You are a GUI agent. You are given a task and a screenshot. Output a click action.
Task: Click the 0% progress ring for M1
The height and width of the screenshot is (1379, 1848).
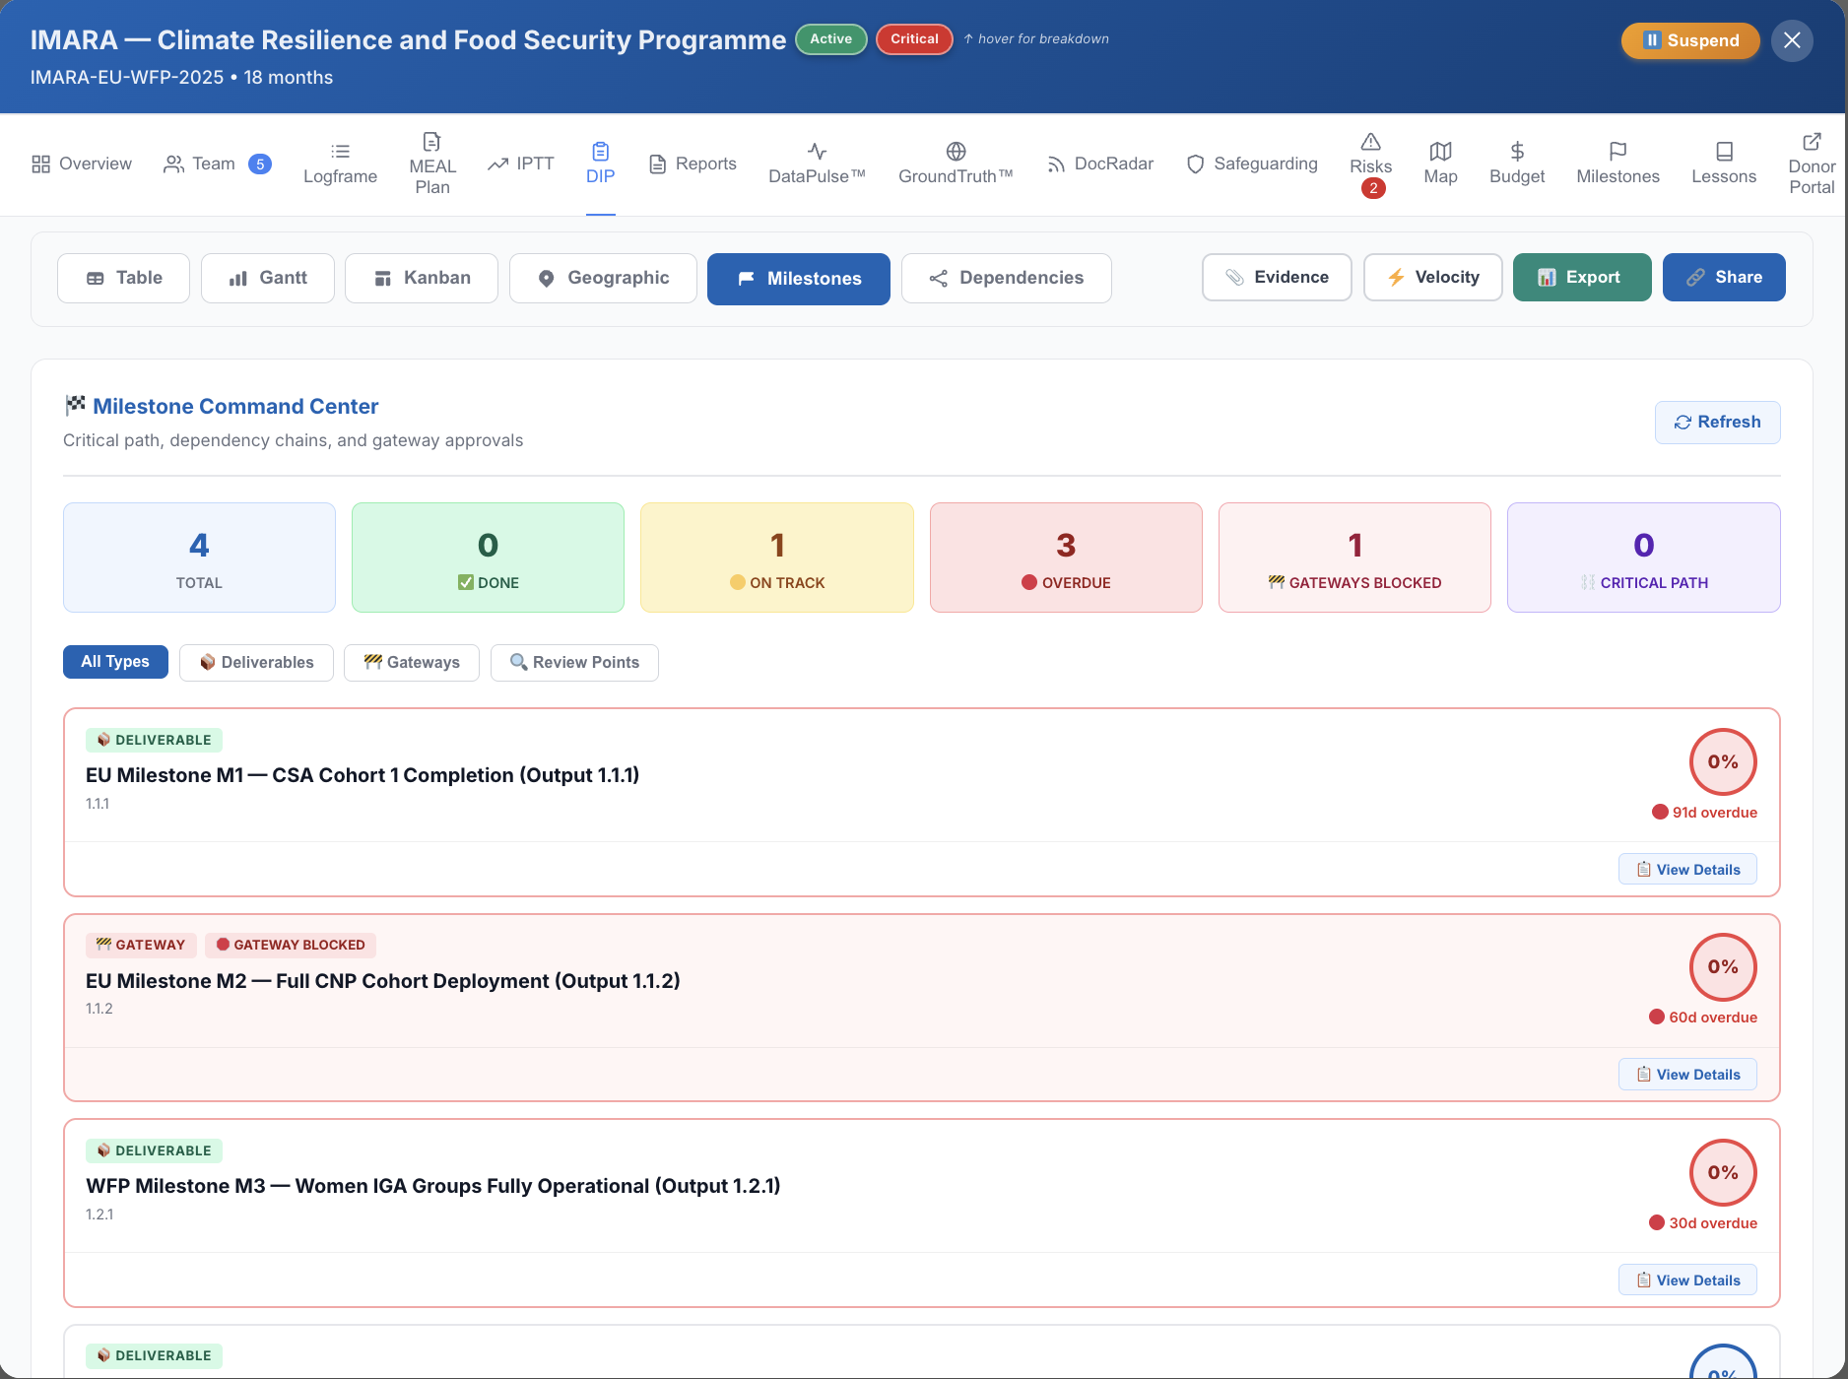pyautogui.click(x=1723, y=761)
